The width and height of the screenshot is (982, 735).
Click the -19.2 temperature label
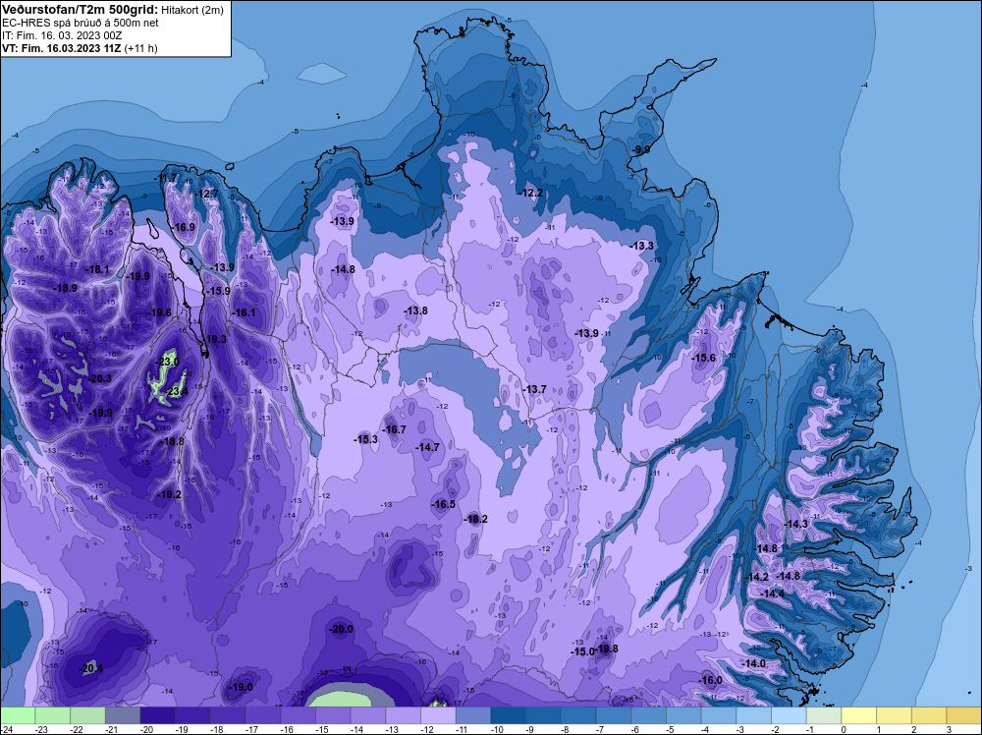tap(169, 494)
